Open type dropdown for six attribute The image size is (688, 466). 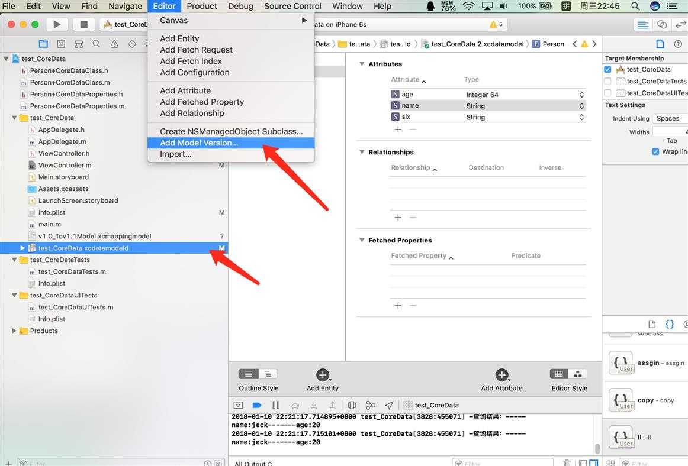point(581,117)
